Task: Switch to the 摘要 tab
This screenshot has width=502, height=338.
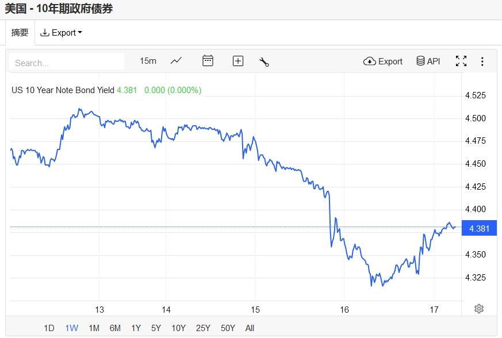Action: [20, 33]
